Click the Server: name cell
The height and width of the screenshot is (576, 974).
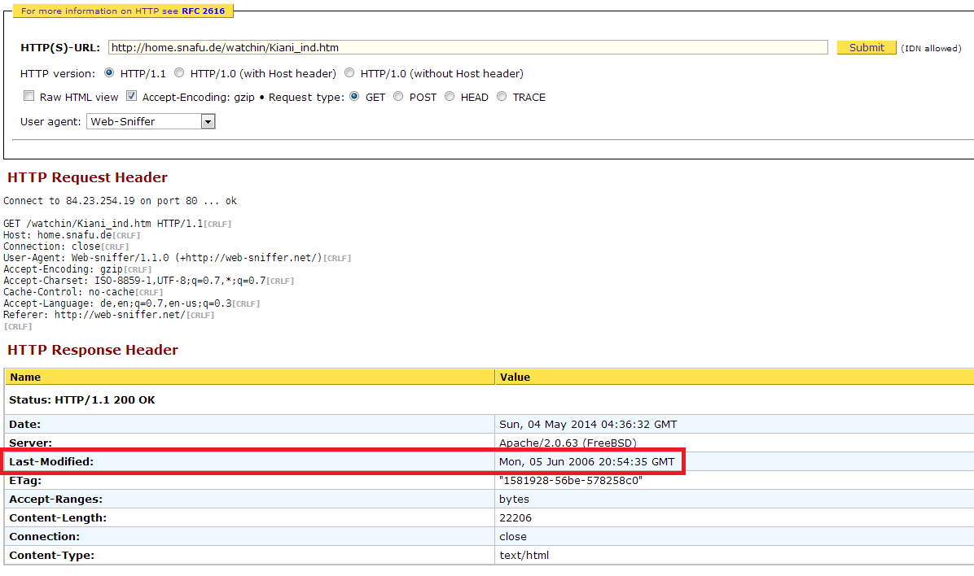(x=250, y=443)
